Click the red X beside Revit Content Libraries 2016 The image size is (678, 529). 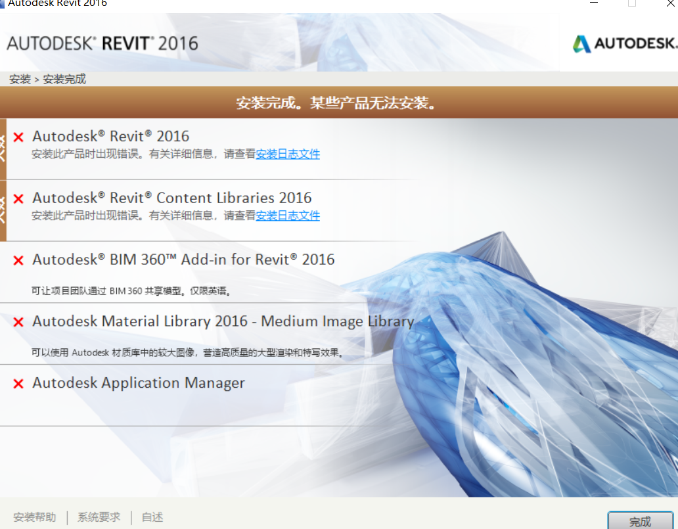click(18, 199)
